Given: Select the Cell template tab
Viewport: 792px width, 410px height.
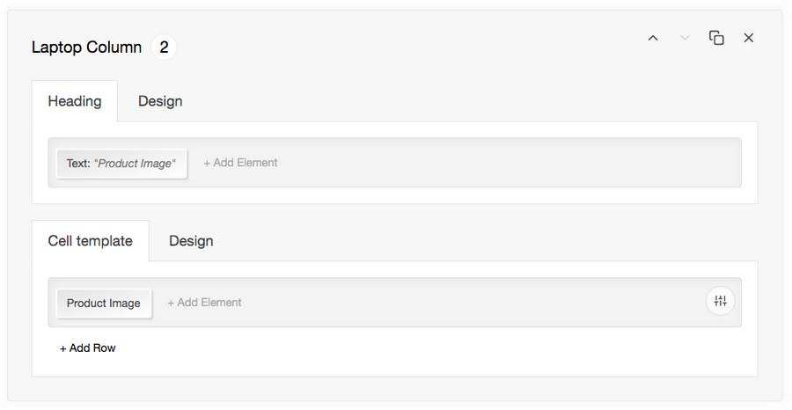Looking at the screenshot, I should 90,241.
